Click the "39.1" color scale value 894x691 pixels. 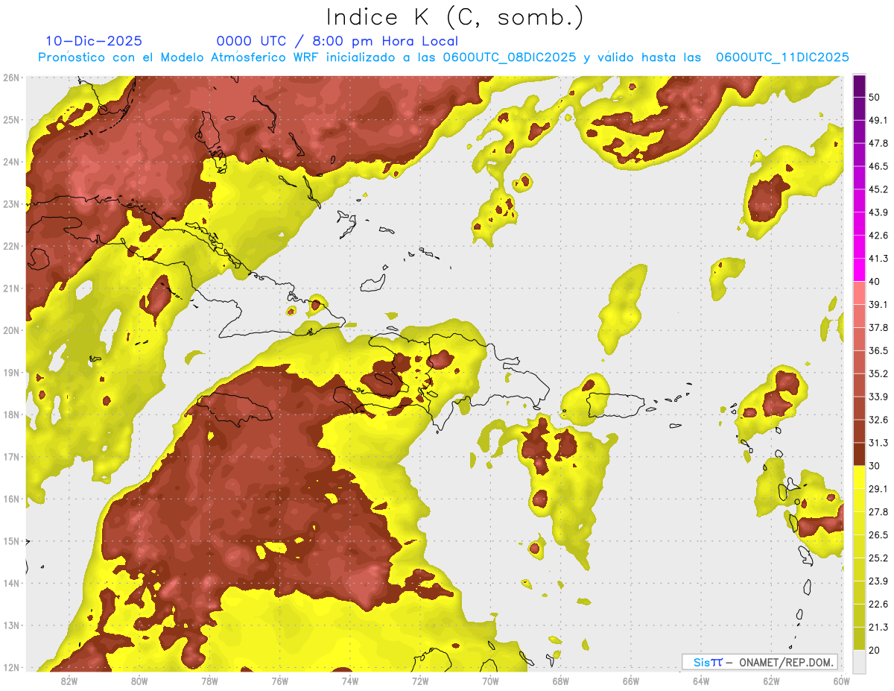coord(878,304)
